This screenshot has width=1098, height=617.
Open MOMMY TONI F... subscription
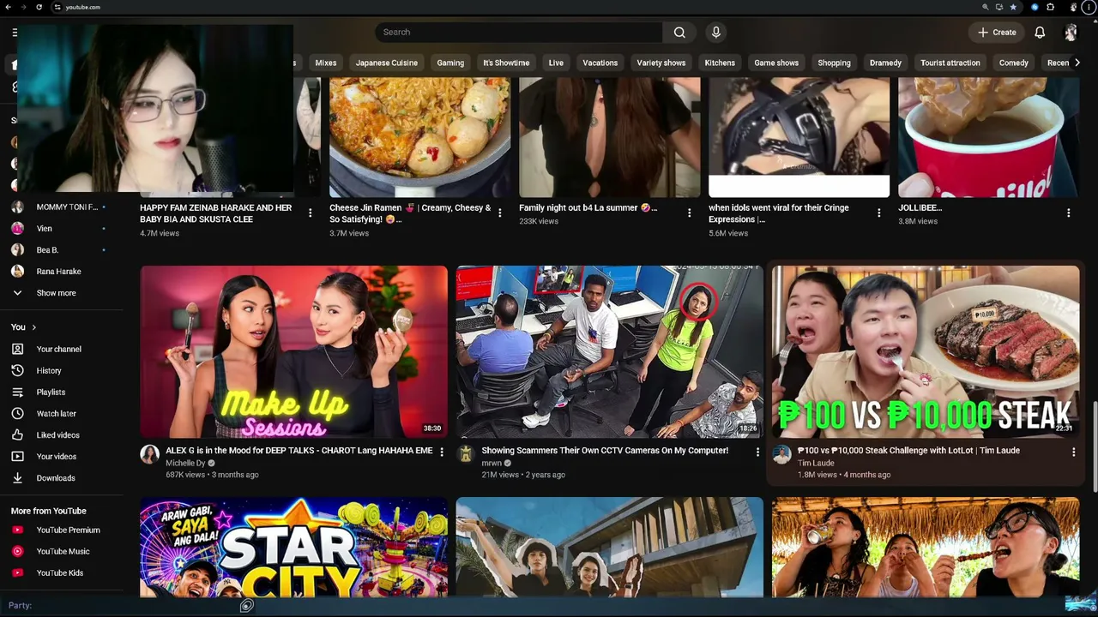click(x=60, y=207)
